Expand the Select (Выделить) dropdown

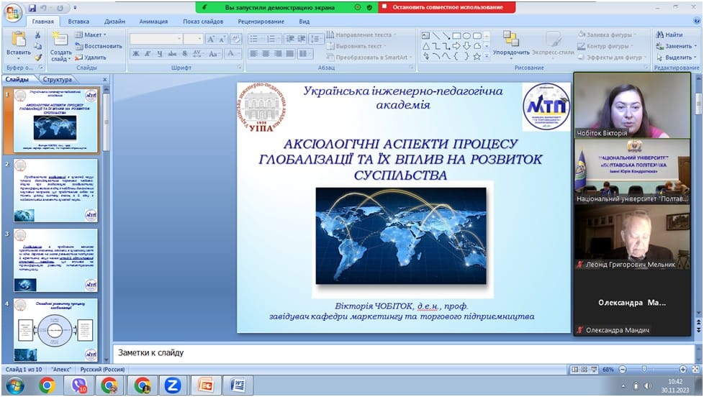(x=677, y=58)
